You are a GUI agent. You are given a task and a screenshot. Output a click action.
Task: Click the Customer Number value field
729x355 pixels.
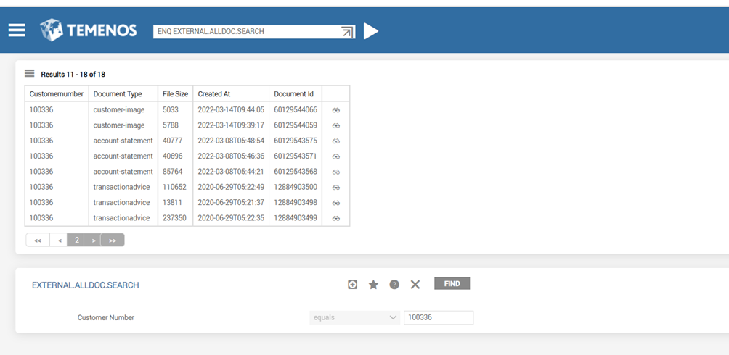(439, 317)
